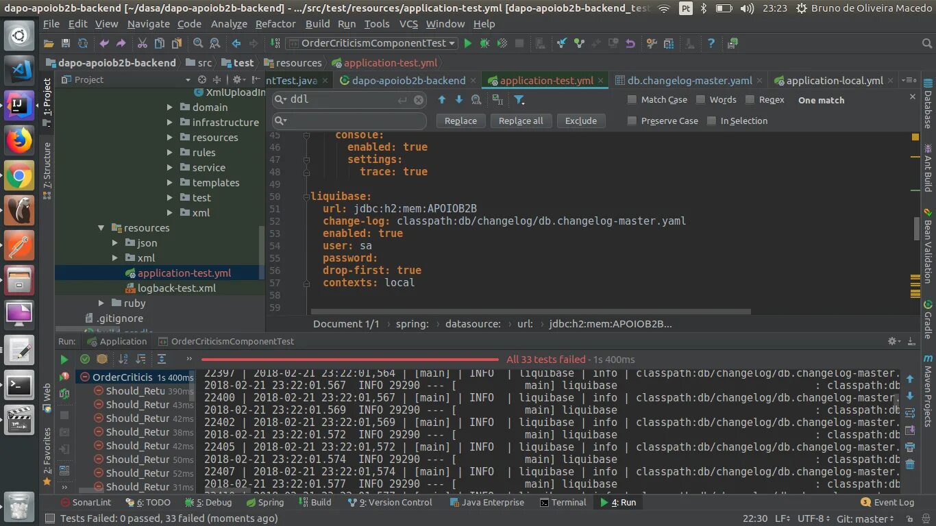The width and height of the screenshot is (936, 526).
Task: Click the Undo arrow in the main toolbar
Action: pos(104,43)
